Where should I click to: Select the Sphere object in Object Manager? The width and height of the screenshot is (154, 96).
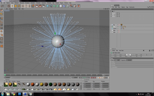tap(115, 28)
